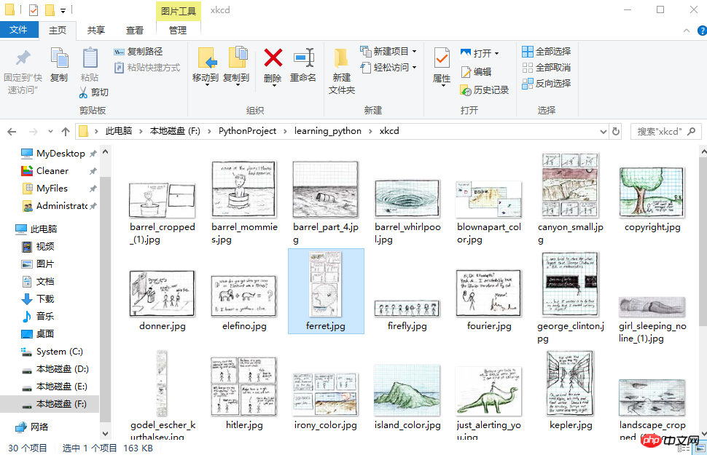Click the large icons view button in status bar

click(700, 448)
